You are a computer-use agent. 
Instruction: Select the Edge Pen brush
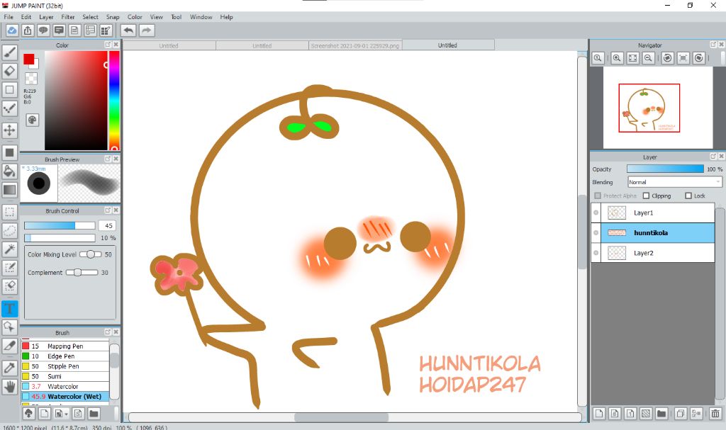[65, 356]
